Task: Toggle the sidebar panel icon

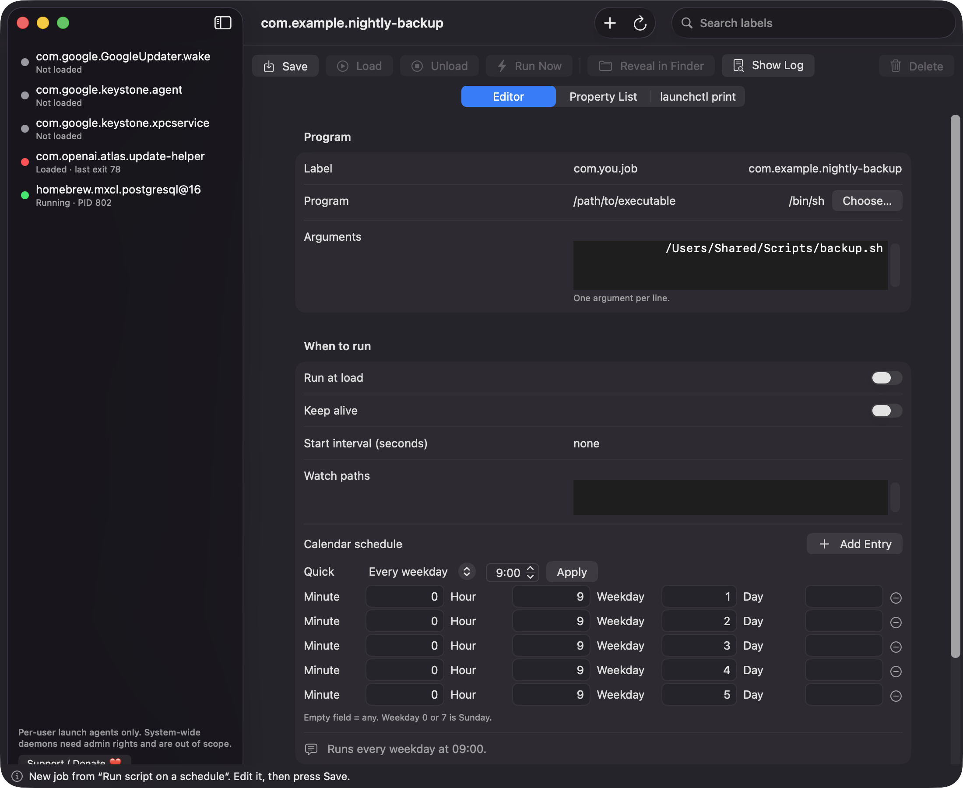Action: pos(222,23)
